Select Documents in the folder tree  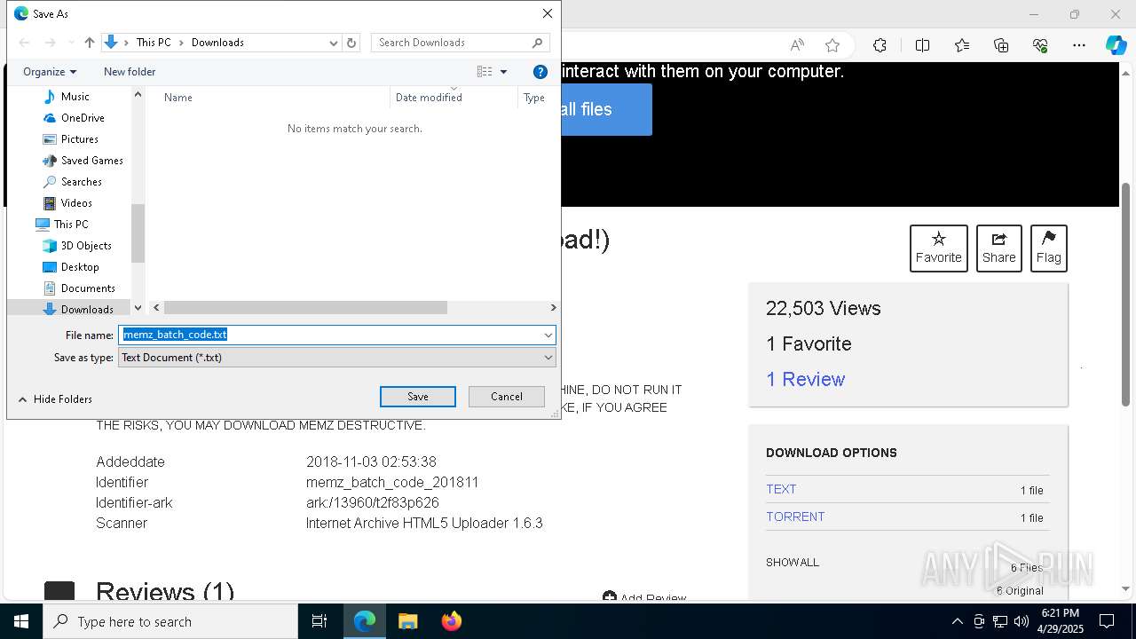(88, 288)
